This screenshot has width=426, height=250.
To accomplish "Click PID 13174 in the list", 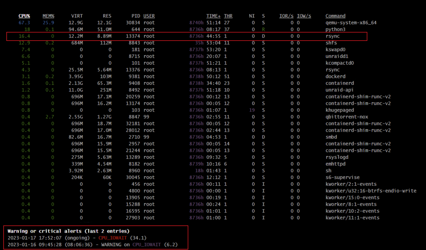I will click(133, 103).
